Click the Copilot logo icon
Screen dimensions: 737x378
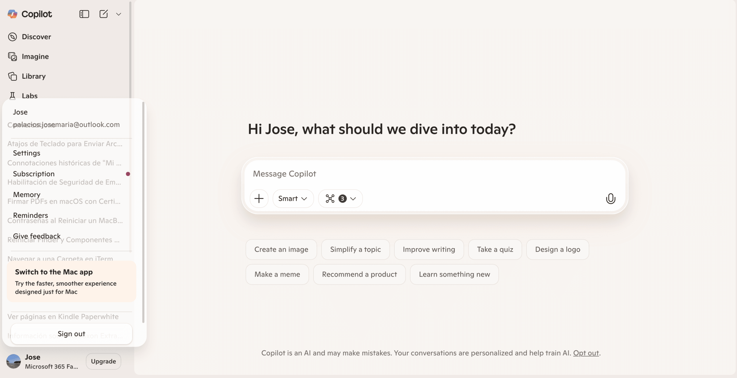[12, 14]
